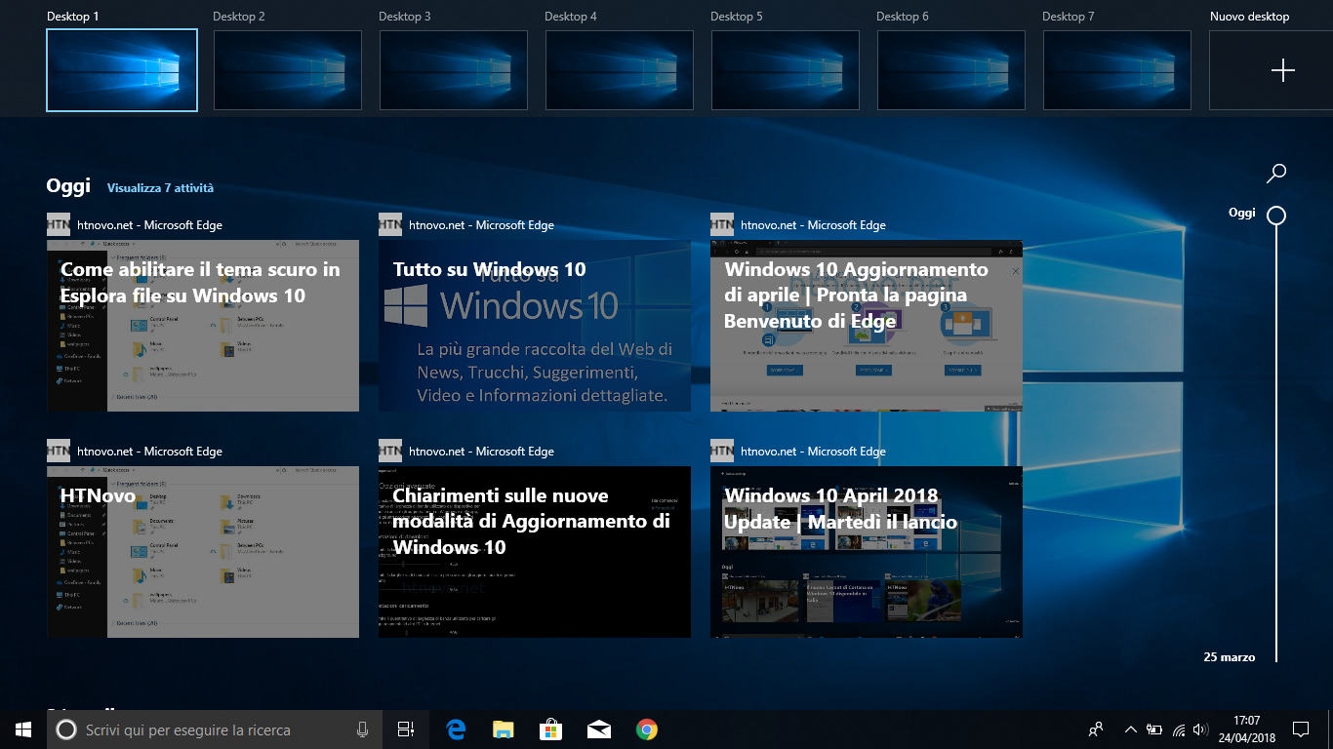This screenshot has width=1333, height=749.
Task: Click HTN icon above 'Pronta la pagina Benvenuto' card
Action: pos(722,224)
